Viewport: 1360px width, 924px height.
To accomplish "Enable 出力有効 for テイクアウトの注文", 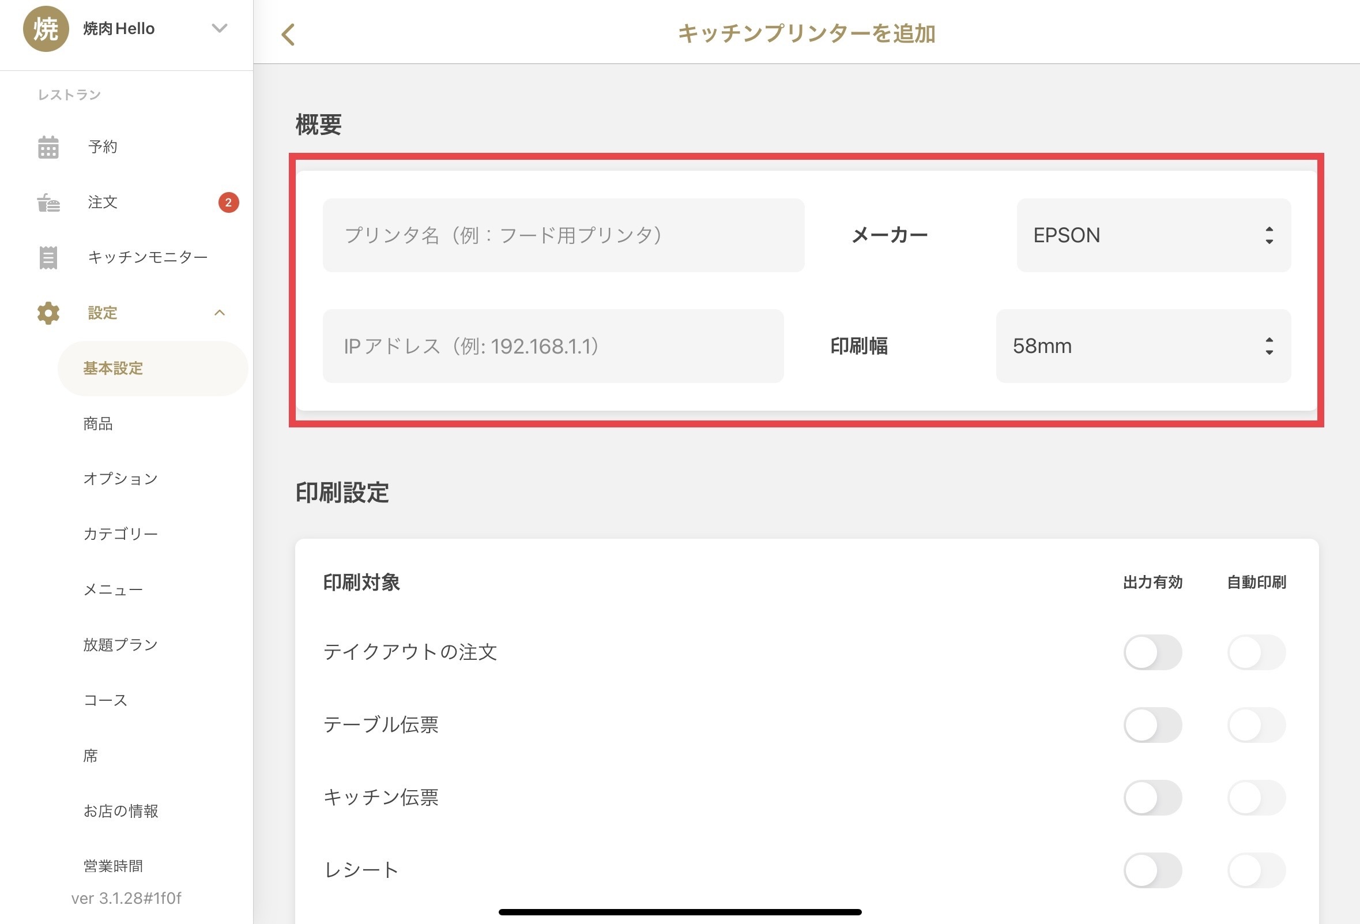I will pyautogui.click(x=1152, y=652).
